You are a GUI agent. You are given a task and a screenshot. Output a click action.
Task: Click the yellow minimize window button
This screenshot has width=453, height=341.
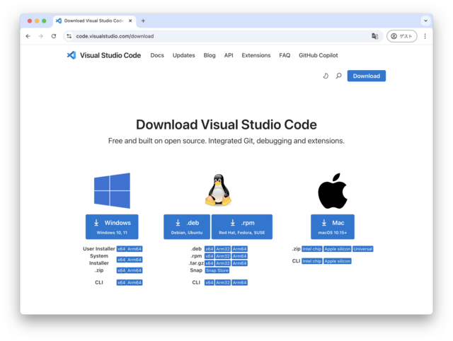click(x=37, y=21)
